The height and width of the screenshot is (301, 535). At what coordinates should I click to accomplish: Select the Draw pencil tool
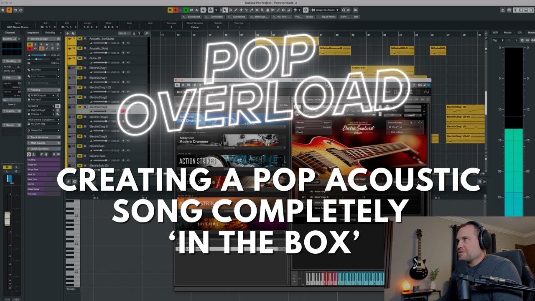pyautogui.click(x=236, y=10)
